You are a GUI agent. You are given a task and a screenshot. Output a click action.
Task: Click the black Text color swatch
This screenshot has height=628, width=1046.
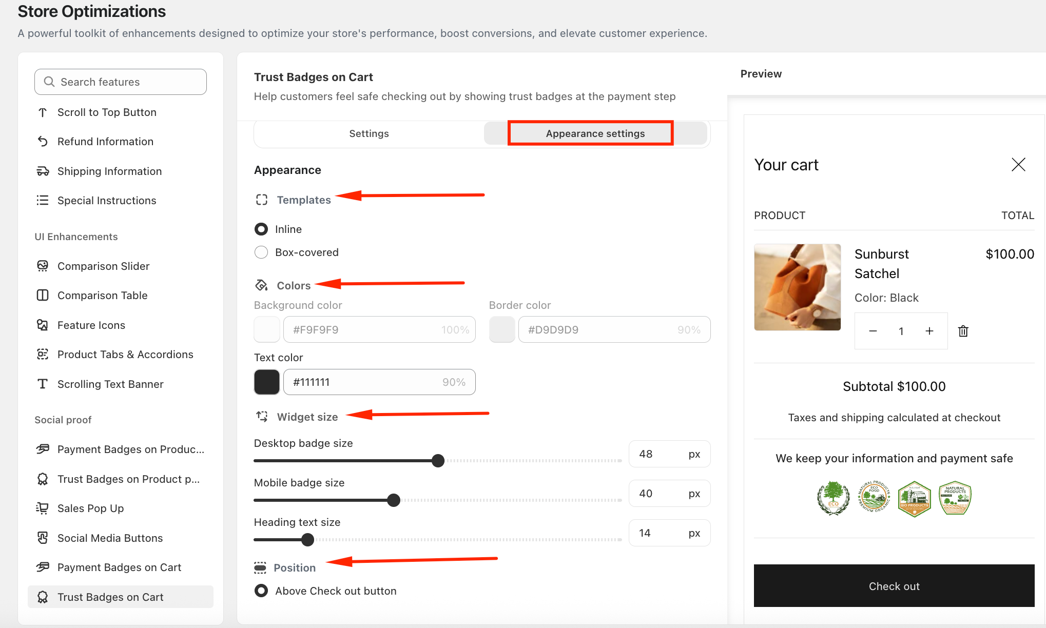tap(267, 382)
